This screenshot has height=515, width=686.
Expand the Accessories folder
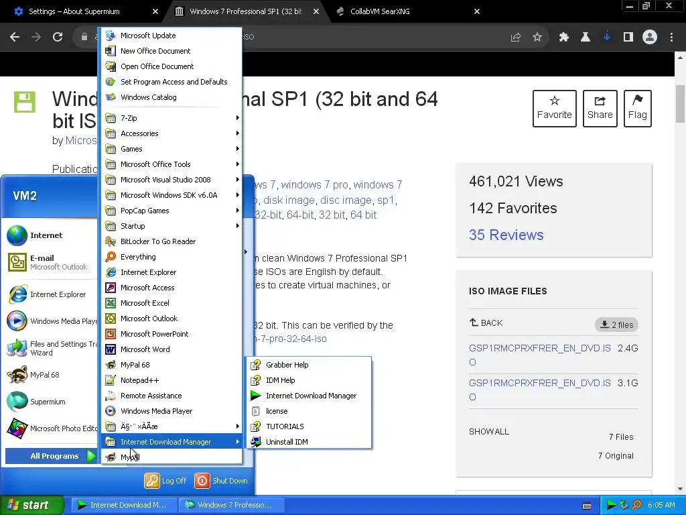pyautogui.click(x=171, y=133)
